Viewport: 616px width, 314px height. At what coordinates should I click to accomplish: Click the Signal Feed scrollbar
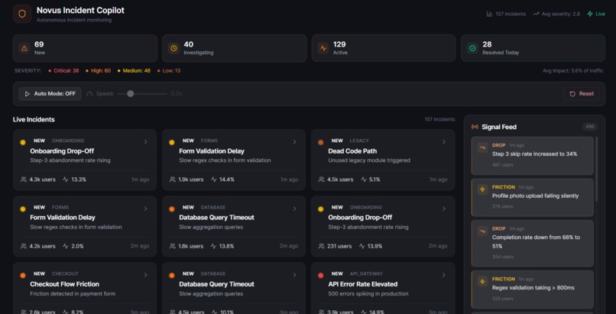[596, 169]
